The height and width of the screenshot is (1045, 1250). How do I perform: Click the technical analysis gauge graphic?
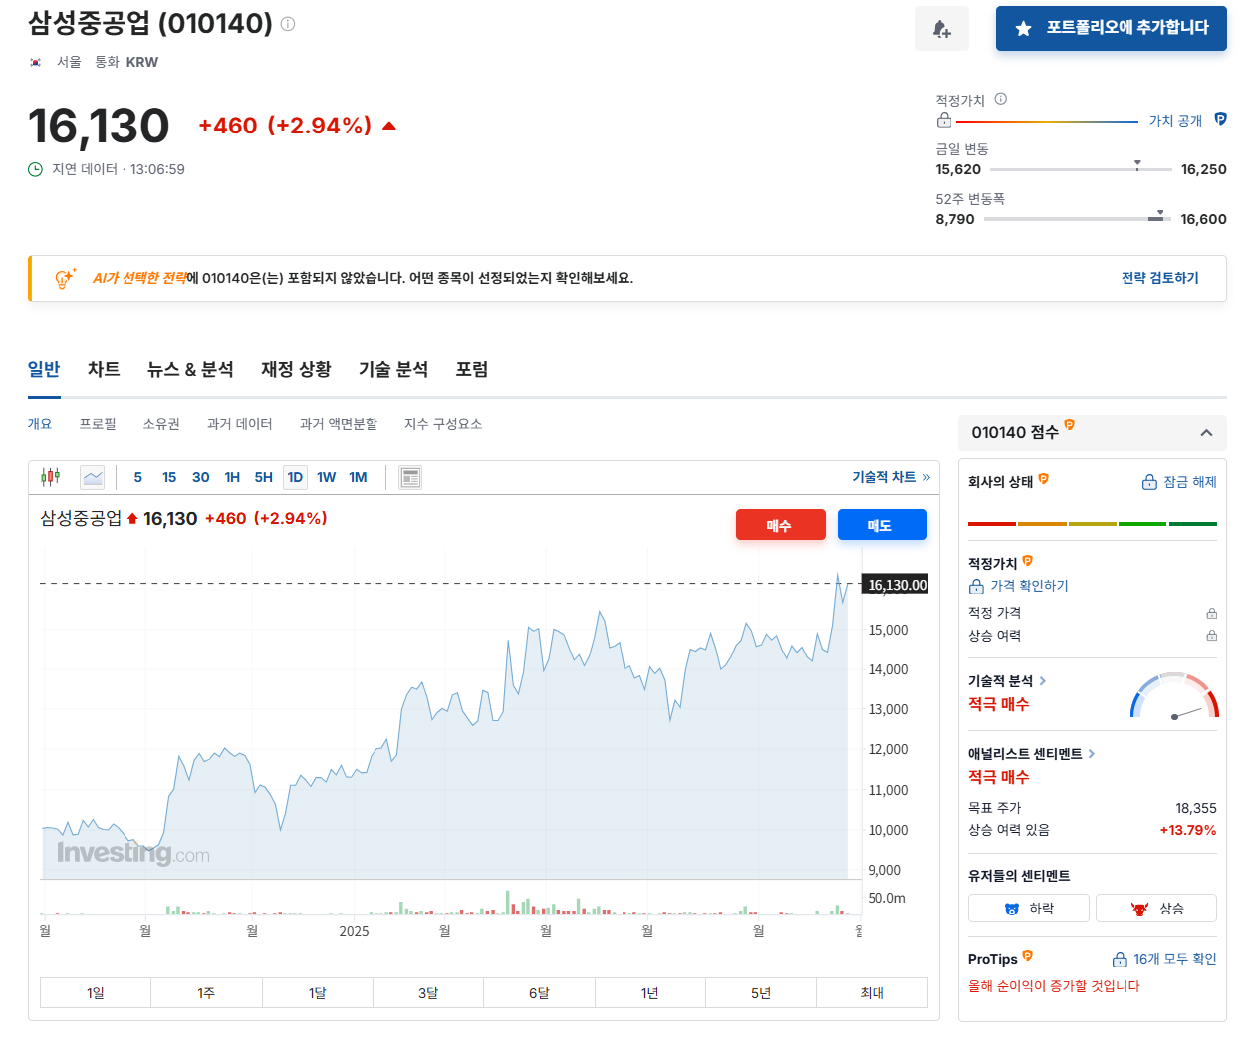(1174, 695)
